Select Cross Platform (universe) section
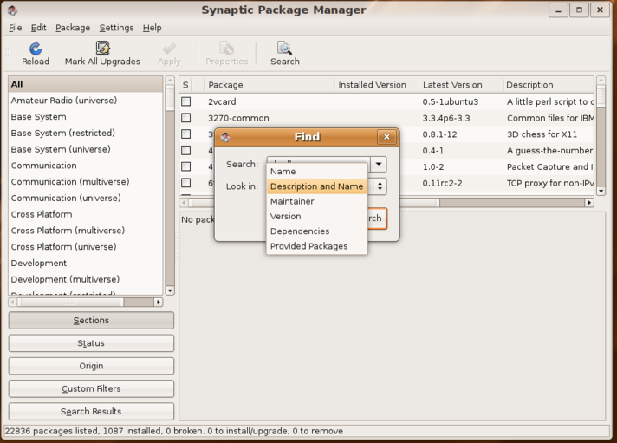Image resolution: width=617 pixels, height=443 pixels. pos(86,247)
